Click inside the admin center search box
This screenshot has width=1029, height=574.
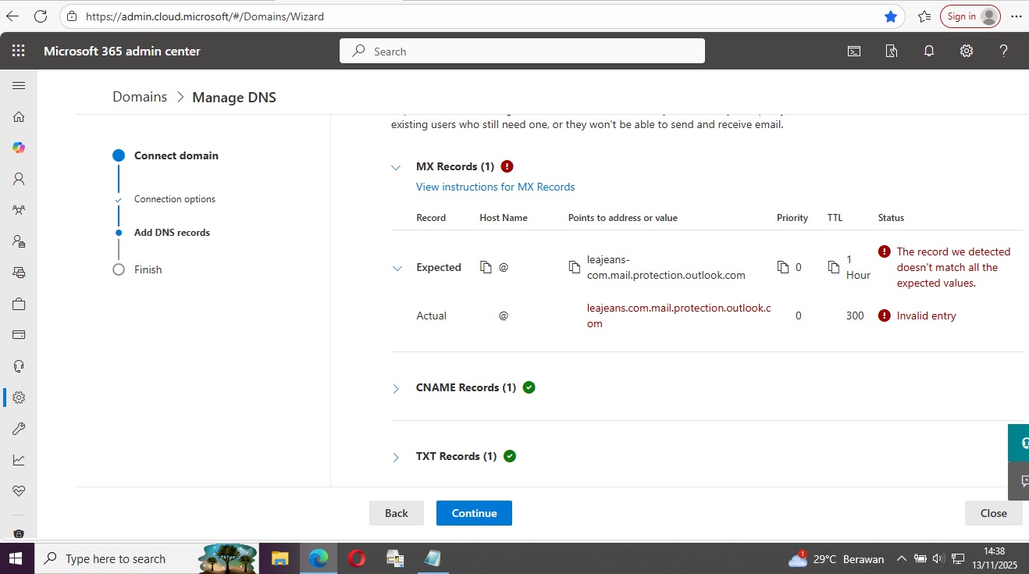[x=522, y=50]
